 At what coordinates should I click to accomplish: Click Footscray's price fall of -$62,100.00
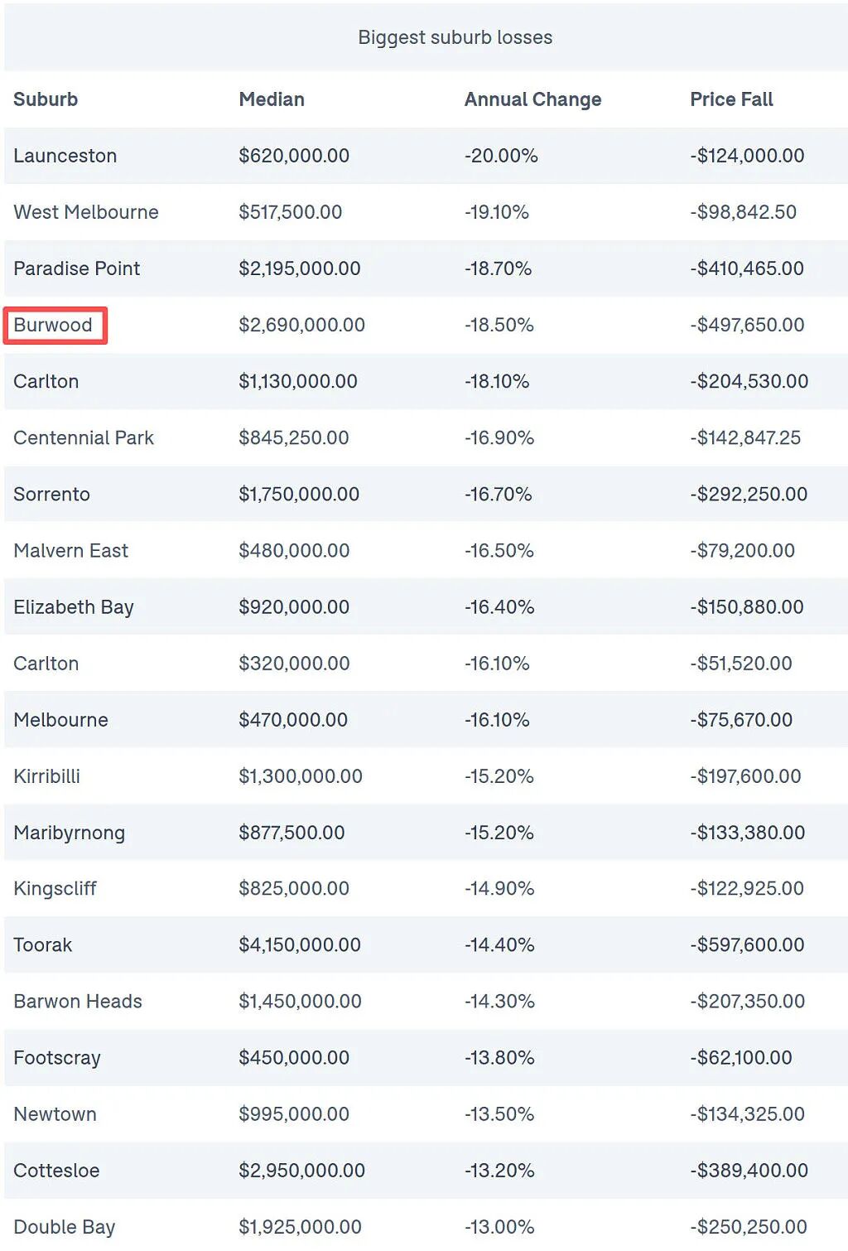pos(741,1057)
